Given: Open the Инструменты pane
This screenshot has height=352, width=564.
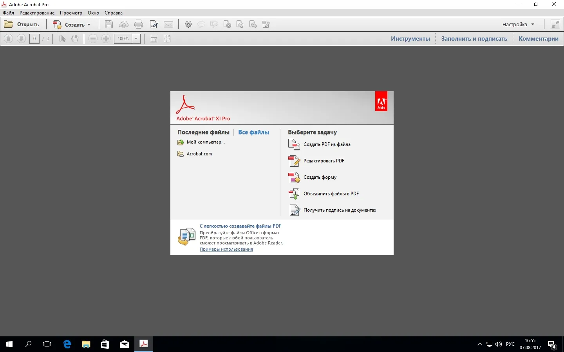Looking at the screenshot, I should tap(410, 38).
